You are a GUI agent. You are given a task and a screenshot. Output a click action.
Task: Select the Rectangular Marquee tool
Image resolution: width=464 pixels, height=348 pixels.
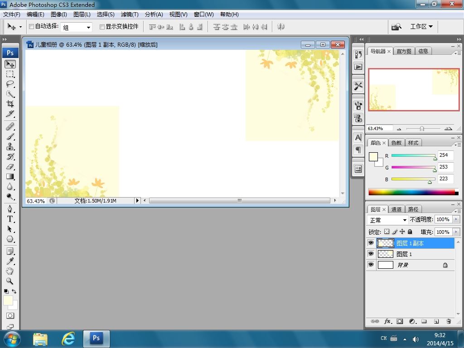10,74
